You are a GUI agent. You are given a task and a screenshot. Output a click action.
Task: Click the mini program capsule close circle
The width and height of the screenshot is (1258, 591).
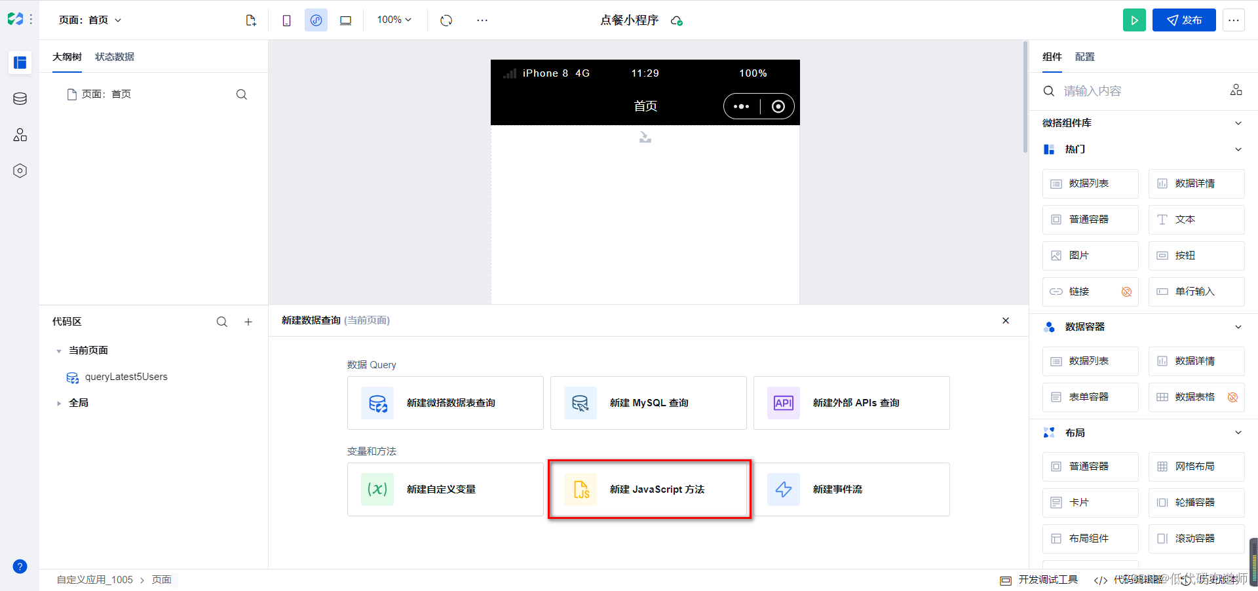pyautogui.click(x=778, y=106)
